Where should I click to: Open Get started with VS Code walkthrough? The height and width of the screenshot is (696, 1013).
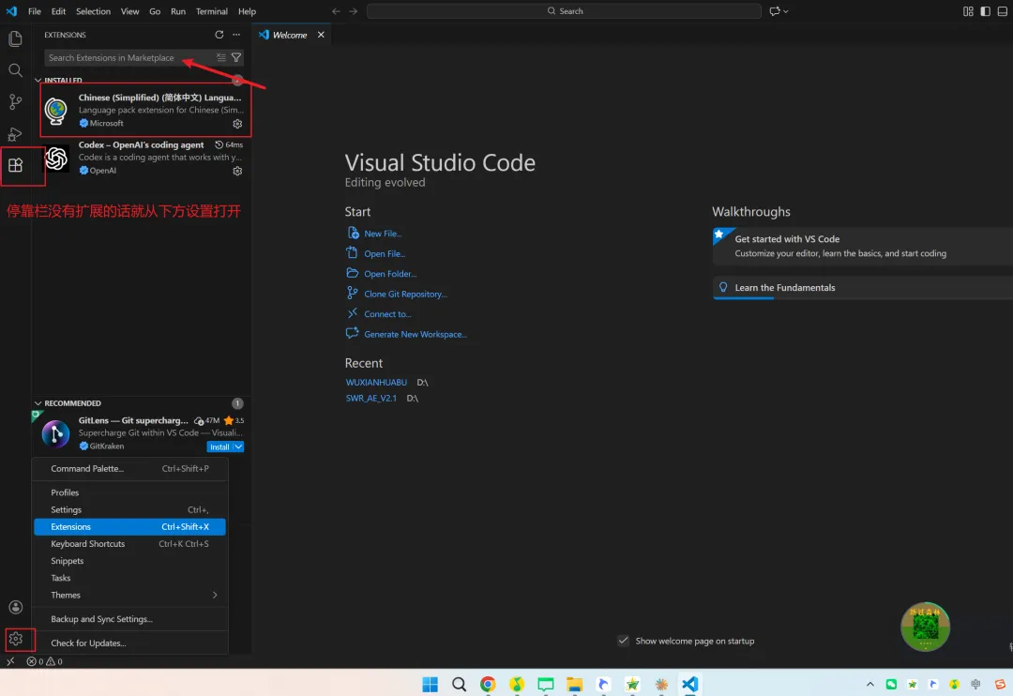click(862, 246)
